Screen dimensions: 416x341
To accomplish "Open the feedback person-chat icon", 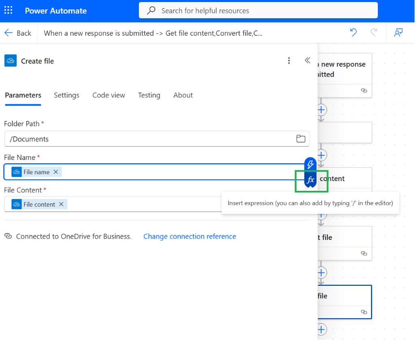I will click(x=399, y=32).
